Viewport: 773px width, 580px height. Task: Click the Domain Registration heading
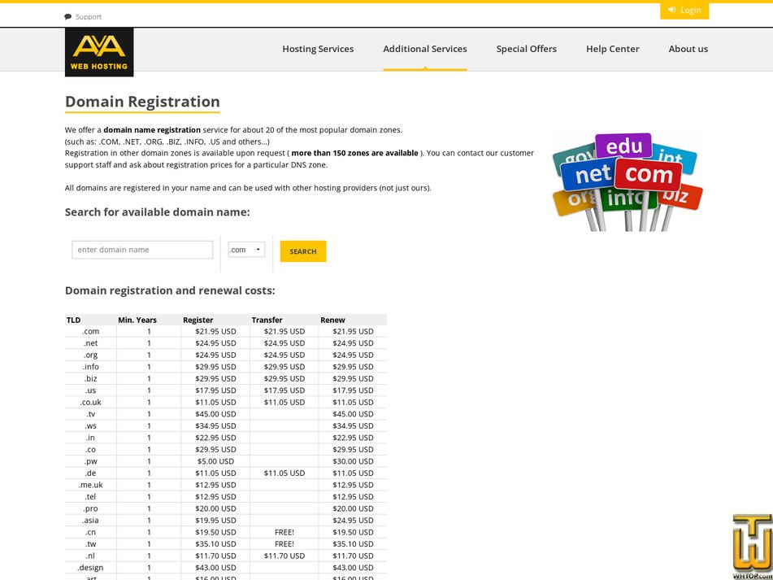coord(142,102)
